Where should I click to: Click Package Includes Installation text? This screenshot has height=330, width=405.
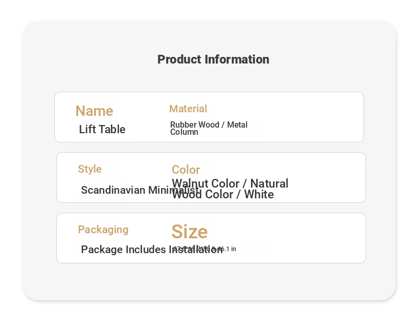pyautogui.click(x=152, y=250)
